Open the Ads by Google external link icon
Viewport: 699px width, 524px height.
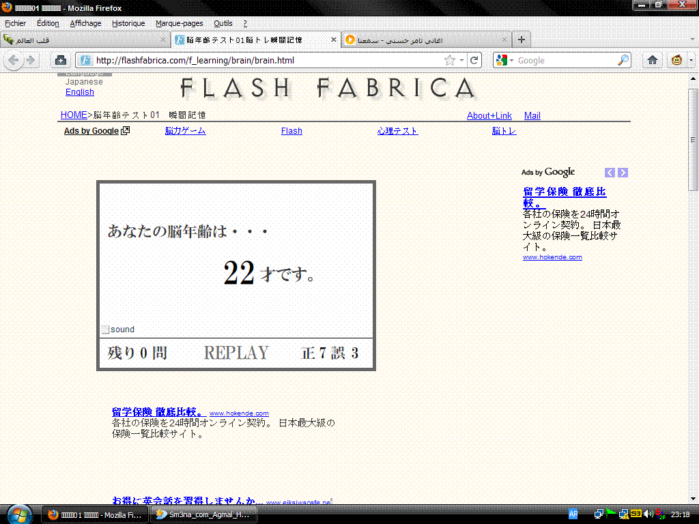(126, 130)
